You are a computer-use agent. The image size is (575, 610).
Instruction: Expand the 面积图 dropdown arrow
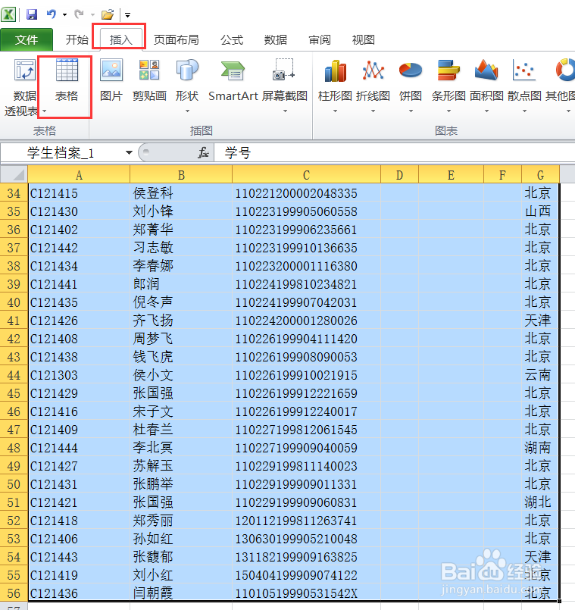[486, 111]
